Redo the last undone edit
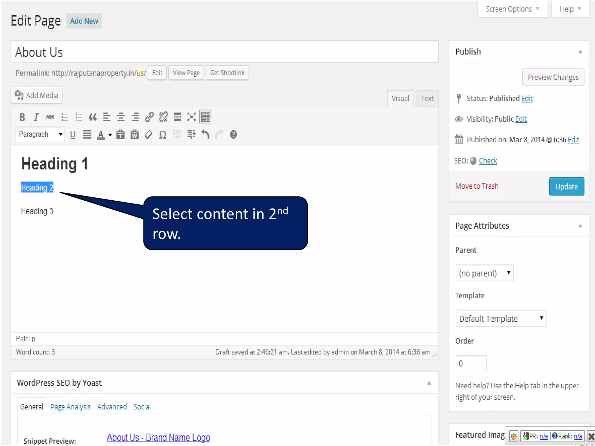 tap(219, 134)
